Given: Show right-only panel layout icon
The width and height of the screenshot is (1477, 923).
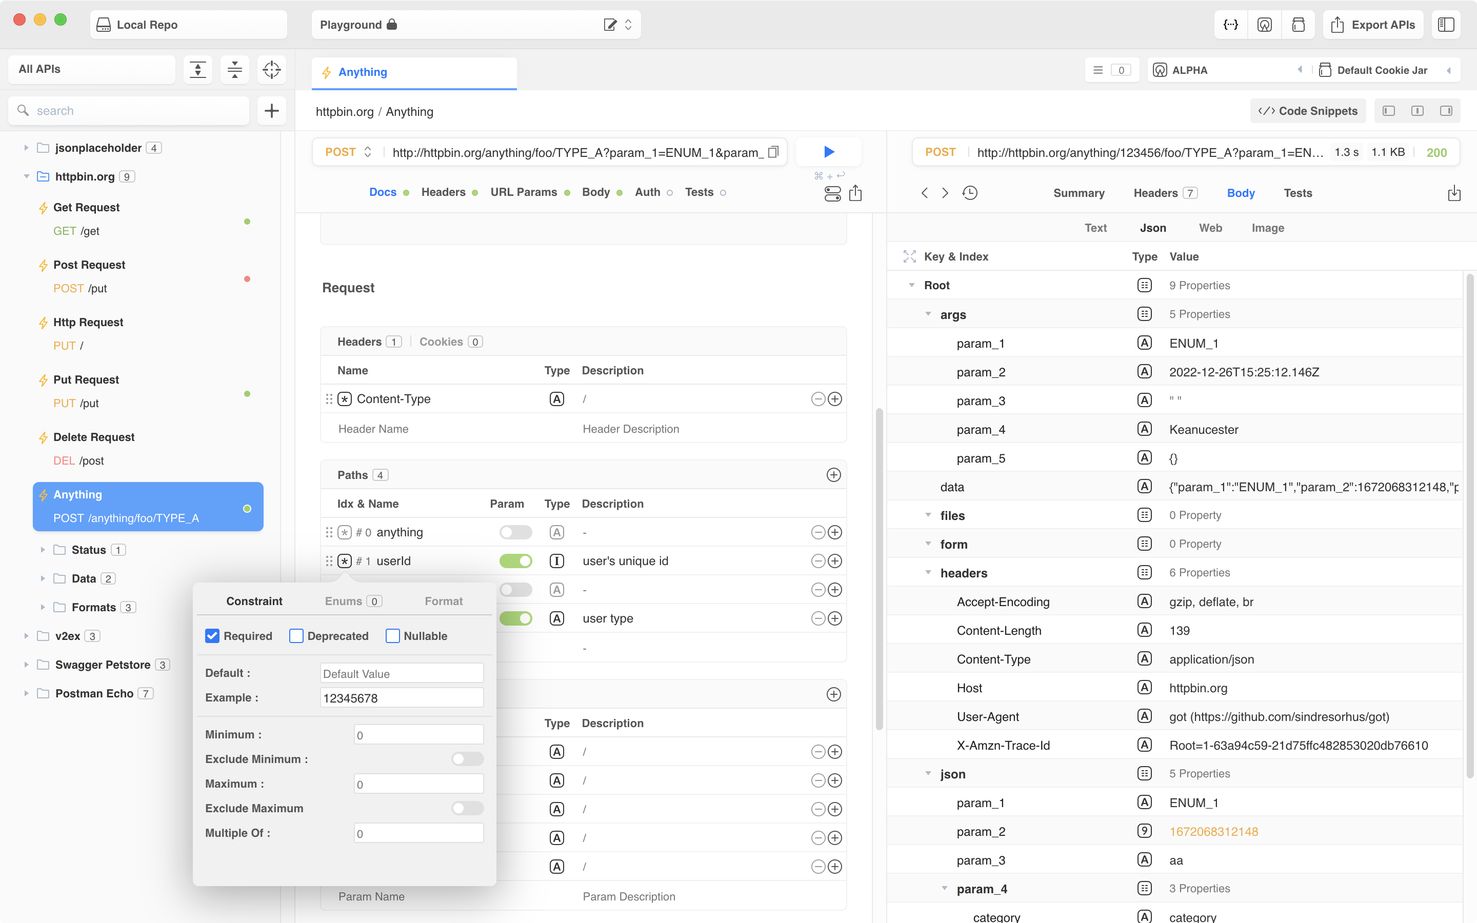Looking at the screenshot, I should (1446, 110).
